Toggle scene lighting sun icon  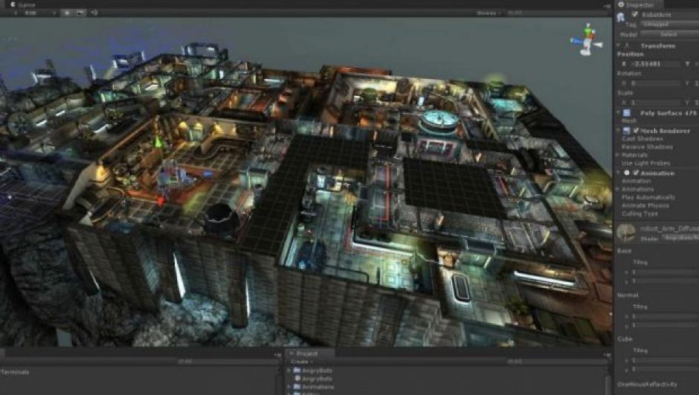coord(68,13)
